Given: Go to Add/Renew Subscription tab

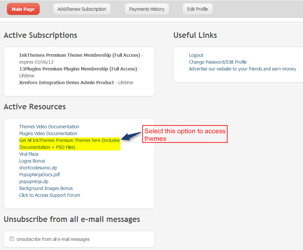Looking at the screenshot, I should 82,9.
